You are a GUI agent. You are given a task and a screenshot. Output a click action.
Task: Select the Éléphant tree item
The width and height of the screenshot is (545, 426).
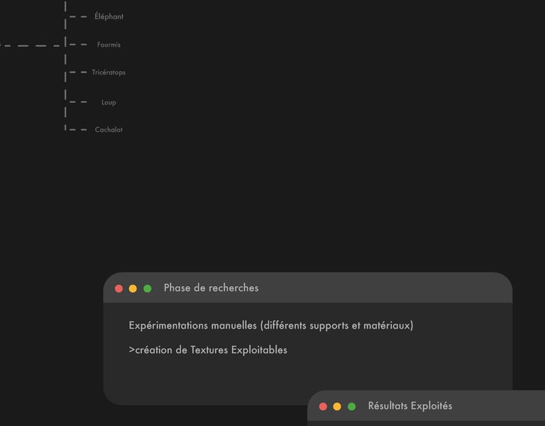[109, 16]
